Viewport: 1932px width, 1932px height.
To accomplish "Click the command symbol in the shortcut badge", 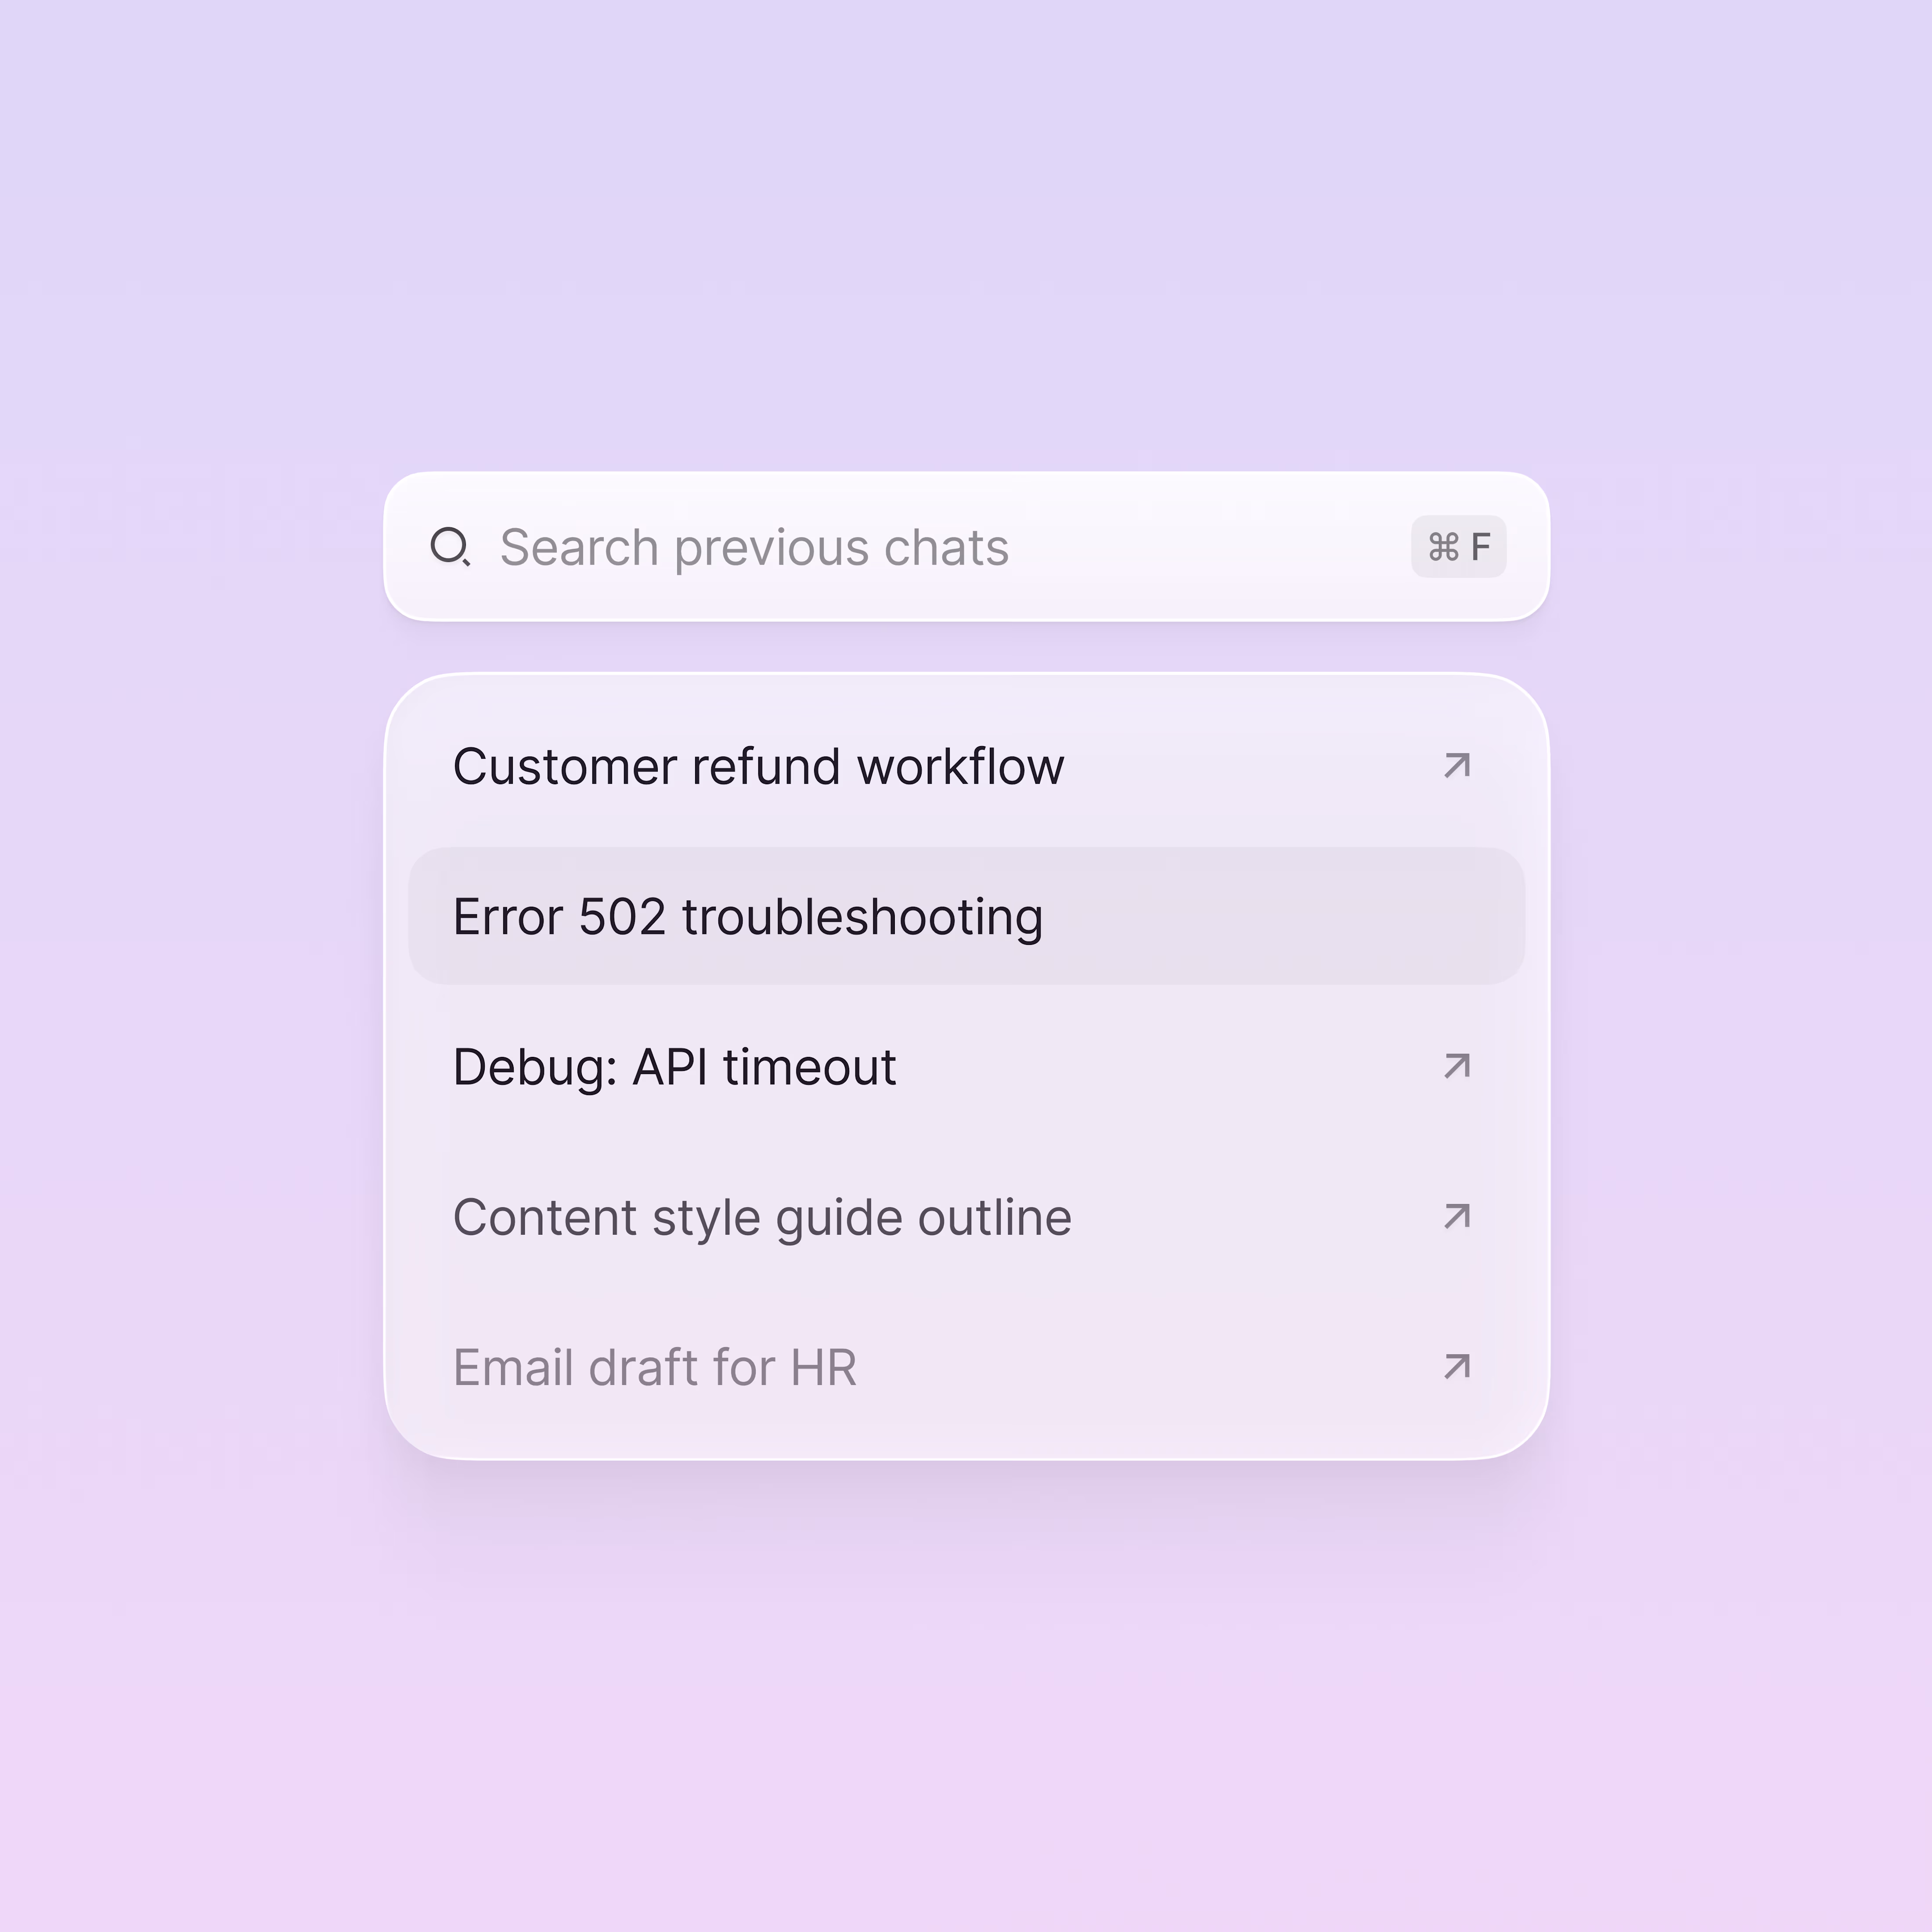I will (x=1443, y=547).
